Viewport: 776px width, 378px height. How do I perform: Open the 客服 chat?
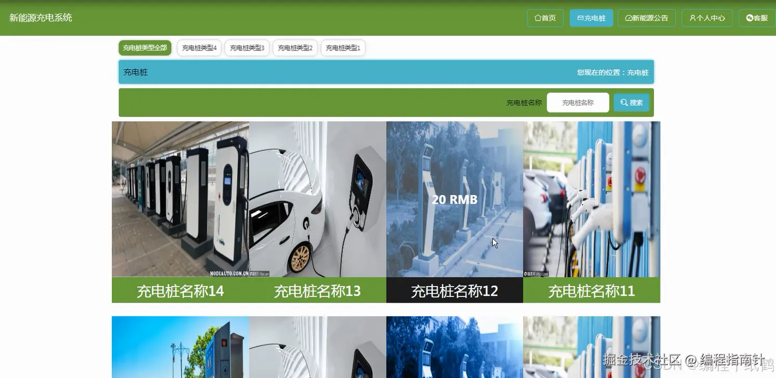click(757, 18)
